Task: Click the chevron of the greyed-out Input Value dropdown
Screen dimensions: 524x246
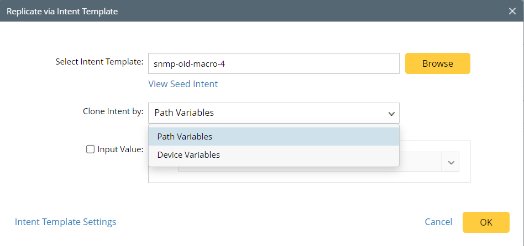Action: (x=450, y=163)
